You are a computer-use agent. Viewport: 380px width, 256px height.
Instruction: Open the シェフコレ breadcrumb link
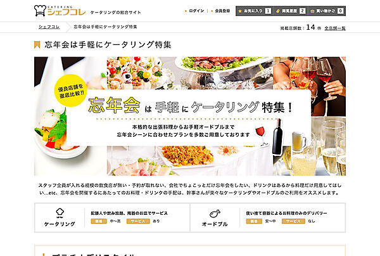coord(49,27)
